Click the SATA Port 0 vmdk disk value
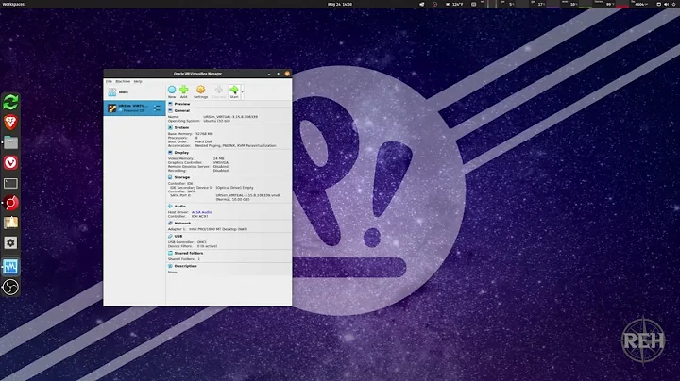This screenshot has width=680, height=381. [248, 195]
